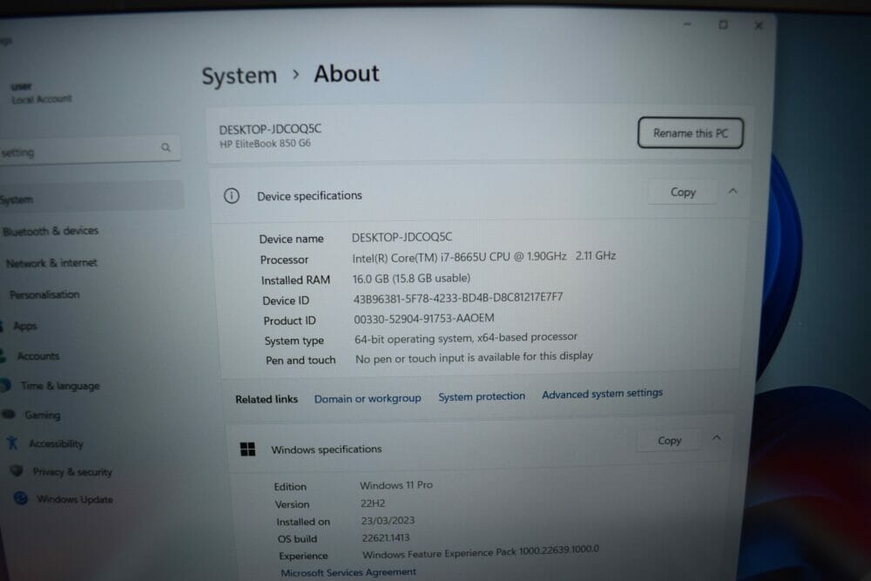Click the Experience value Windows Feature Experience Pack
Screen dimensions: 871x581
(x=481, y=552)
